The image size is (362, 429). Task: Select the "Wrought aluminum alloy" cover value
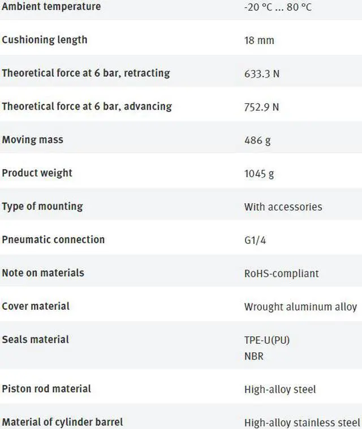click(300, 307)
